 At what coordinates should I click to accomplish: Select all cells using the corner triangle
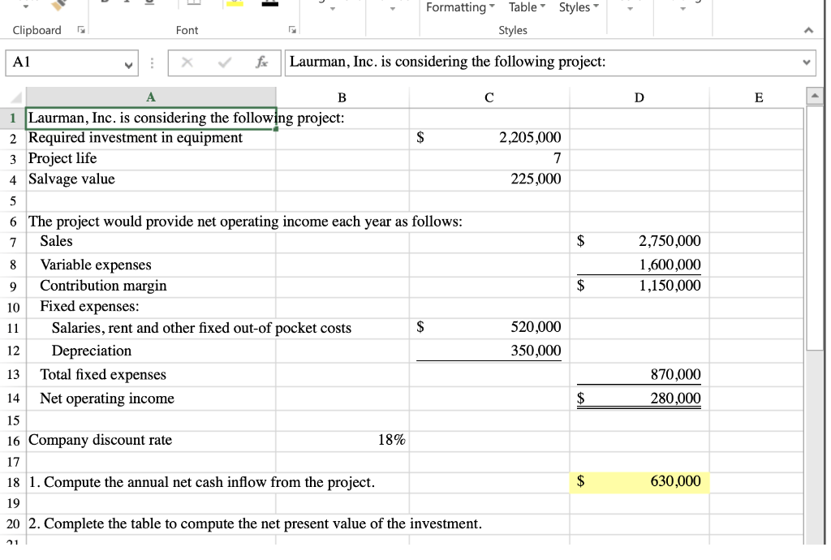[16, 97]
